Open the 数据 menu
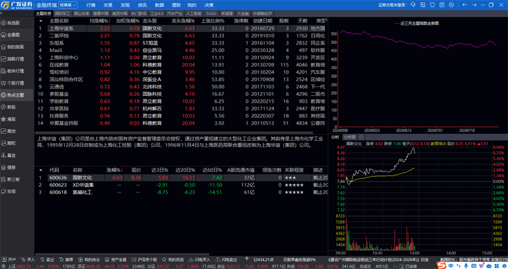508x269 pixels. tap(159, 5)
